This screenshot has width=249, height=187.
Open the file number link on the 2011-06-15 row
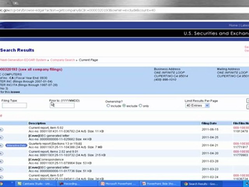pos(241,128)
